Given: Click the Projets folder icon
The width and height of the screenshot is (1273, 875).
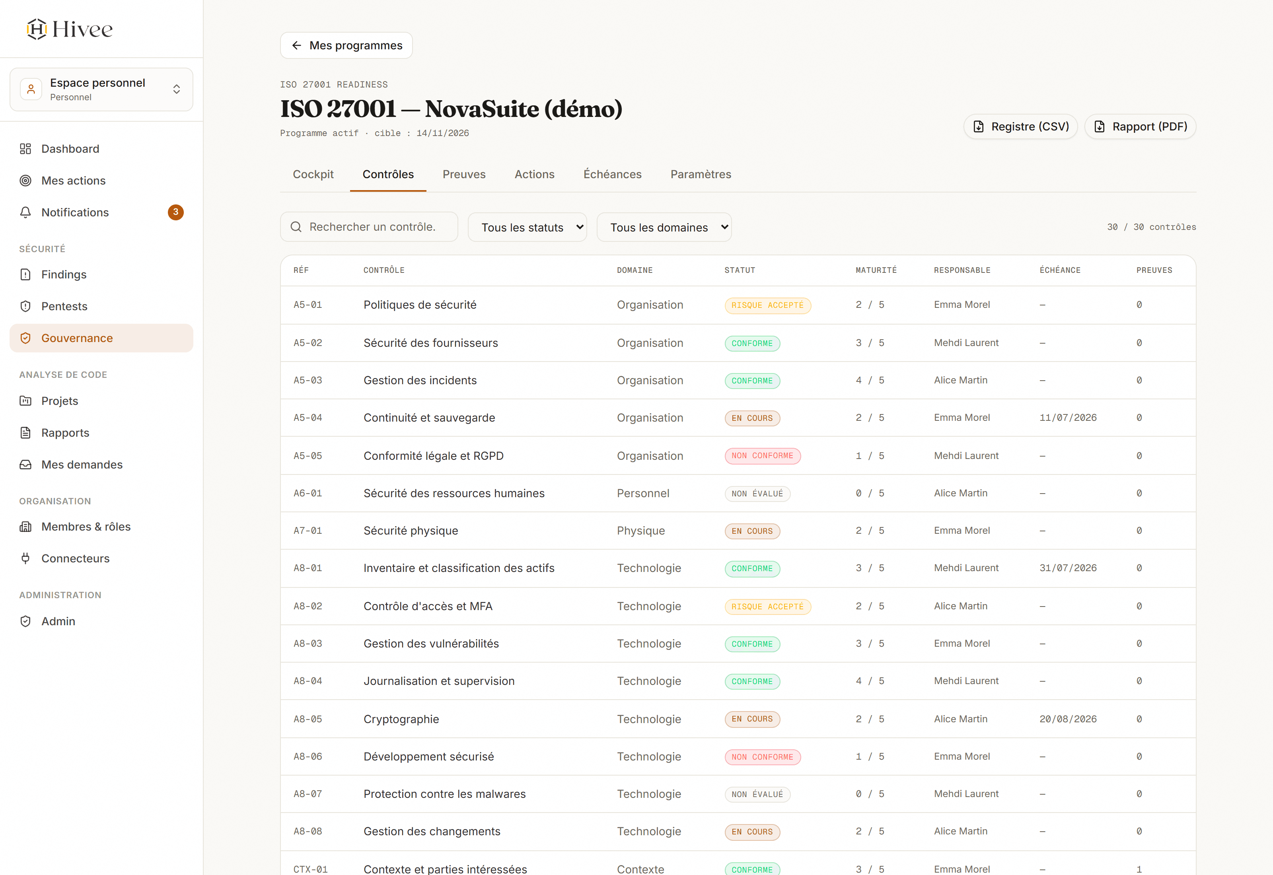Looking at the screenshot, I should (x=25, y=401).
